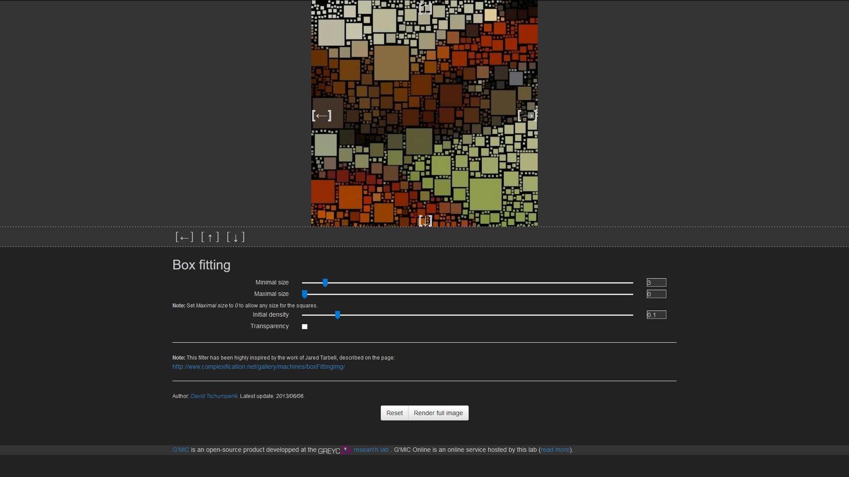The height and width of the screenshot is (477, 849).
Task: Click the Maximal size slider handle
Action: pyautogui.click(x=305, y=294)
